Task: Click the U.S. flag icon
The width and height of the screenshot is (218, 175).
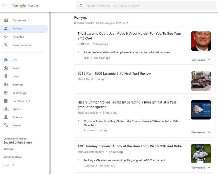Action: tap(6, 60)
